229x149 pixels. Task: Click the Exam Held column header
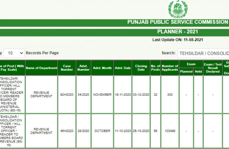click(x=198, y=71)
